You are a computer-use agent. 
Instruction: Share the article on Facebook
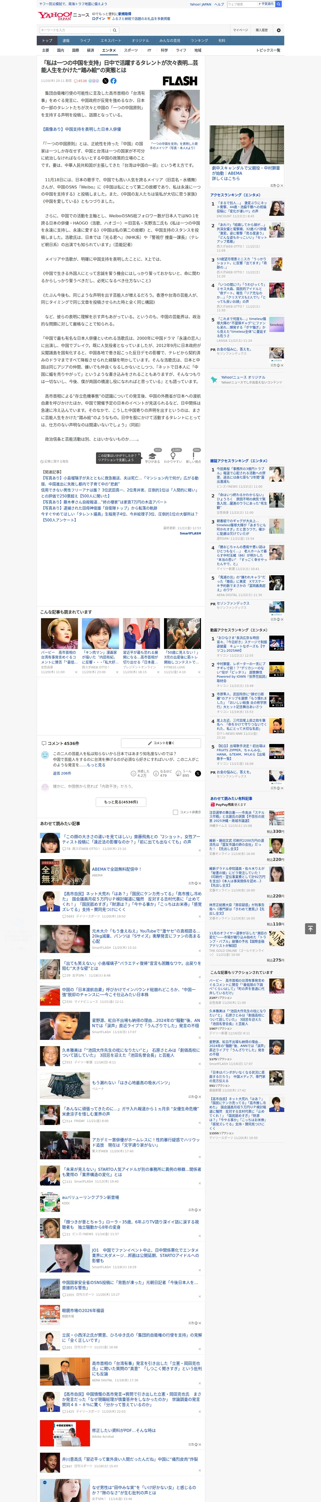tap(113, 81)
